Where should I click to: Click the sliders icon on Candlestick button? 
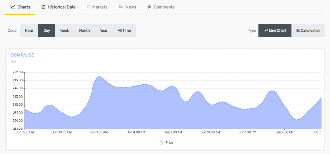[x=298, y=31]
